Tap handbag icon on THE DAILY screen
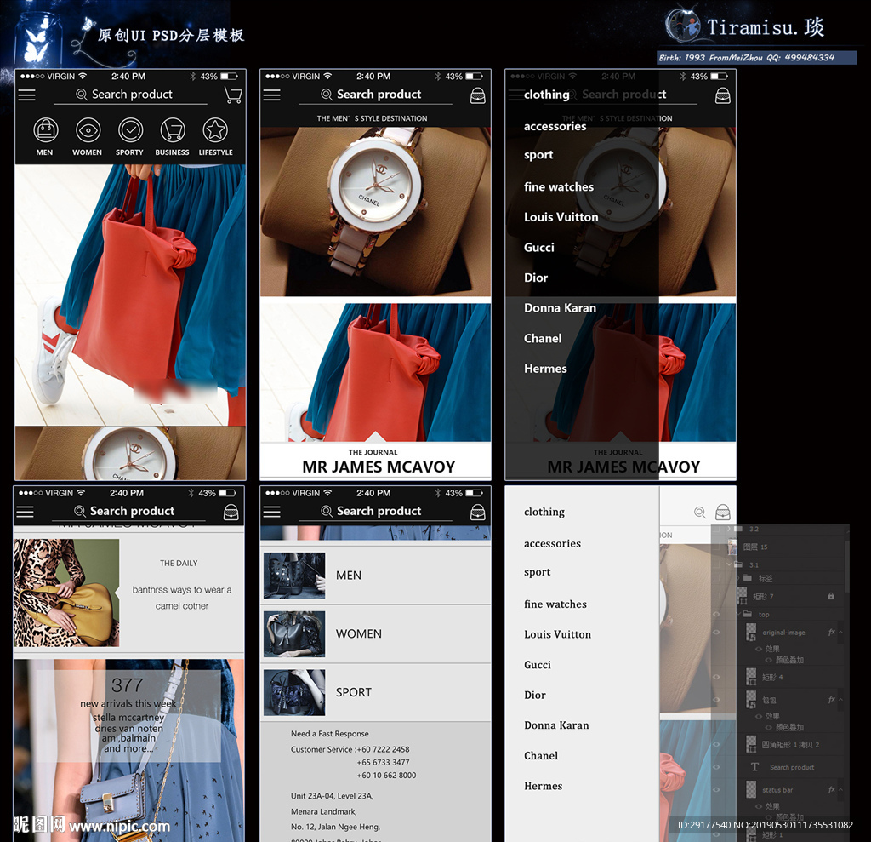The image size is (871, 842). pyautogui.click(x=231, y=513)
